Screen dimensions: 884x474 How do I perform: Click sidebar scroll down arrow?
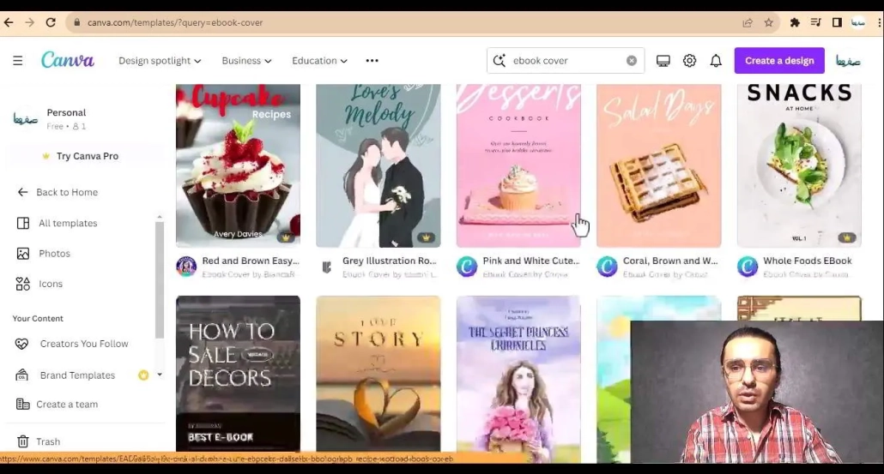click(160, 375)
